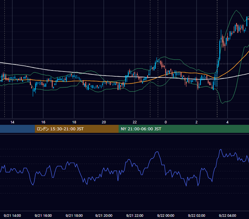
Task: Click the 18 hour label on time axis
Action: (x=74, y=122)
